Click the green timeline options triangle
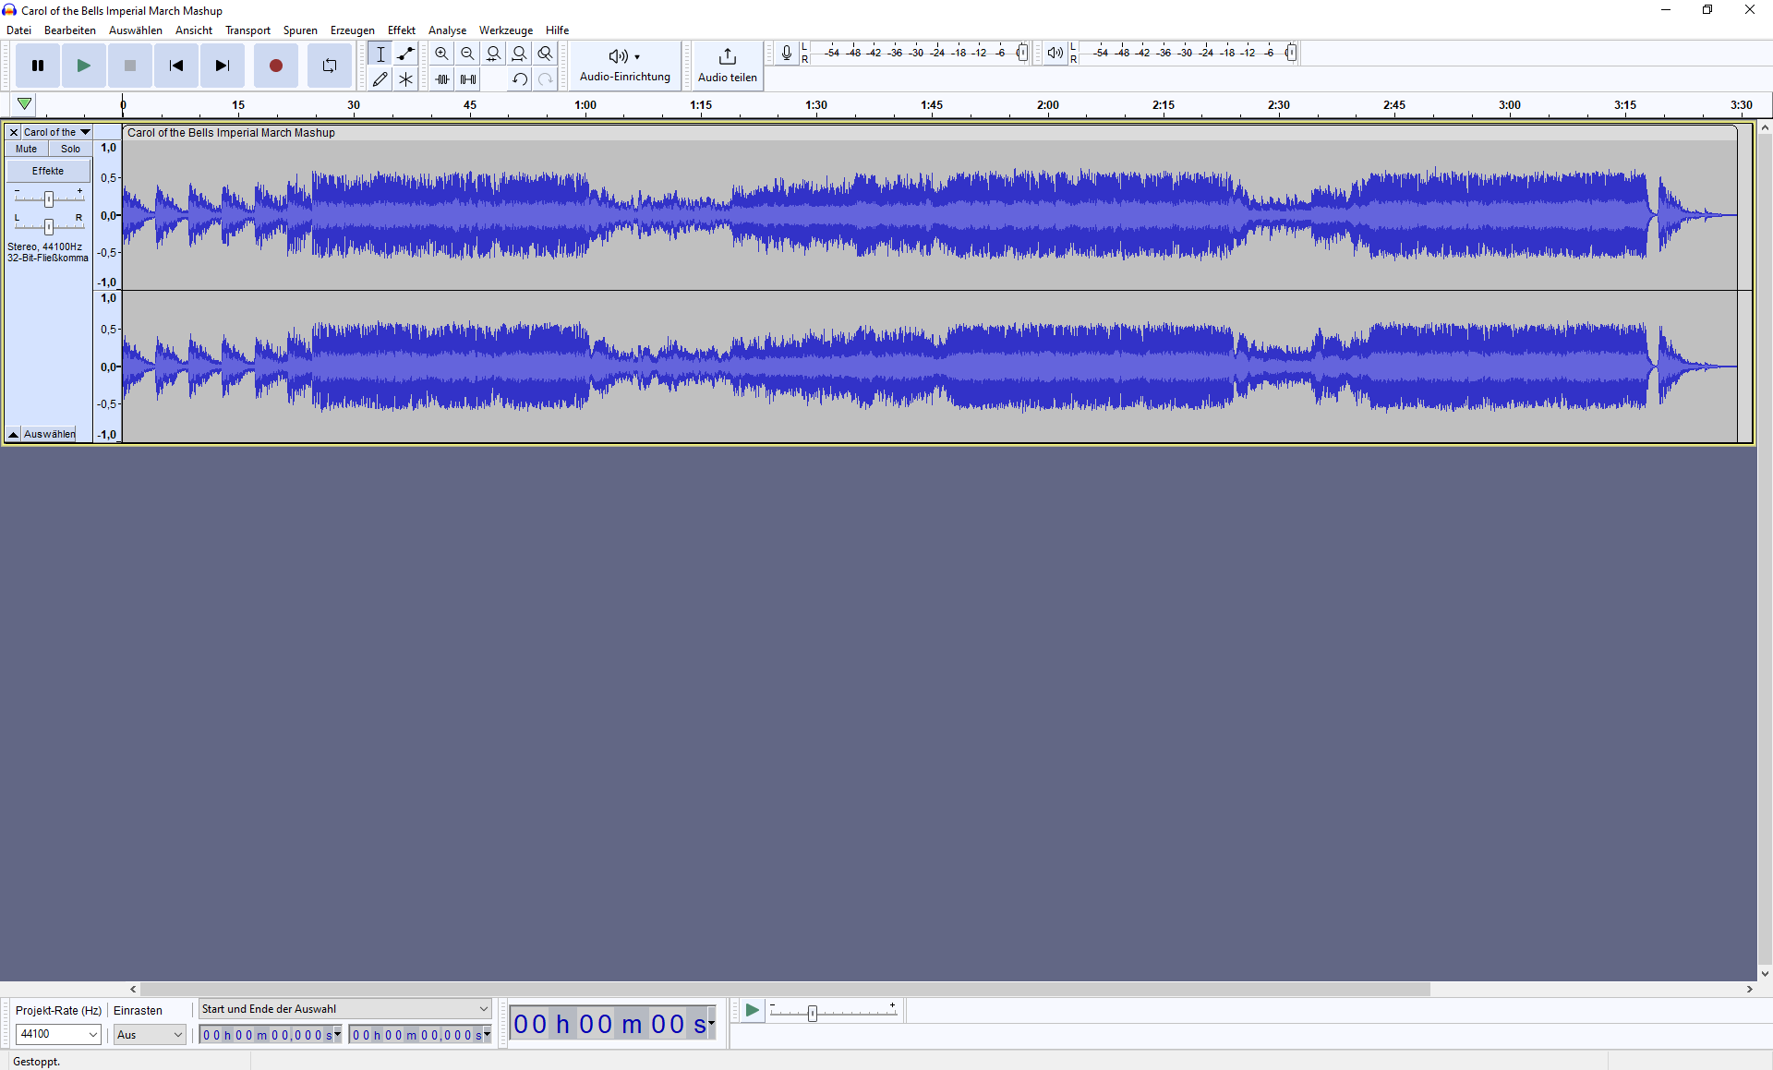Viewport: 1773px width, 1070px height. [25, 104]
